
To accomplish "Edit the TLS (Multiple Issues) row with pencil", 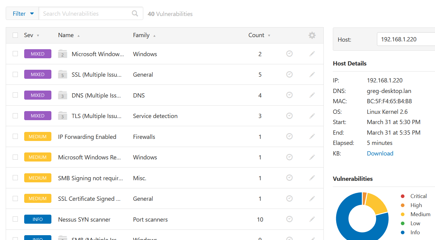I will (x=312, y=116).
